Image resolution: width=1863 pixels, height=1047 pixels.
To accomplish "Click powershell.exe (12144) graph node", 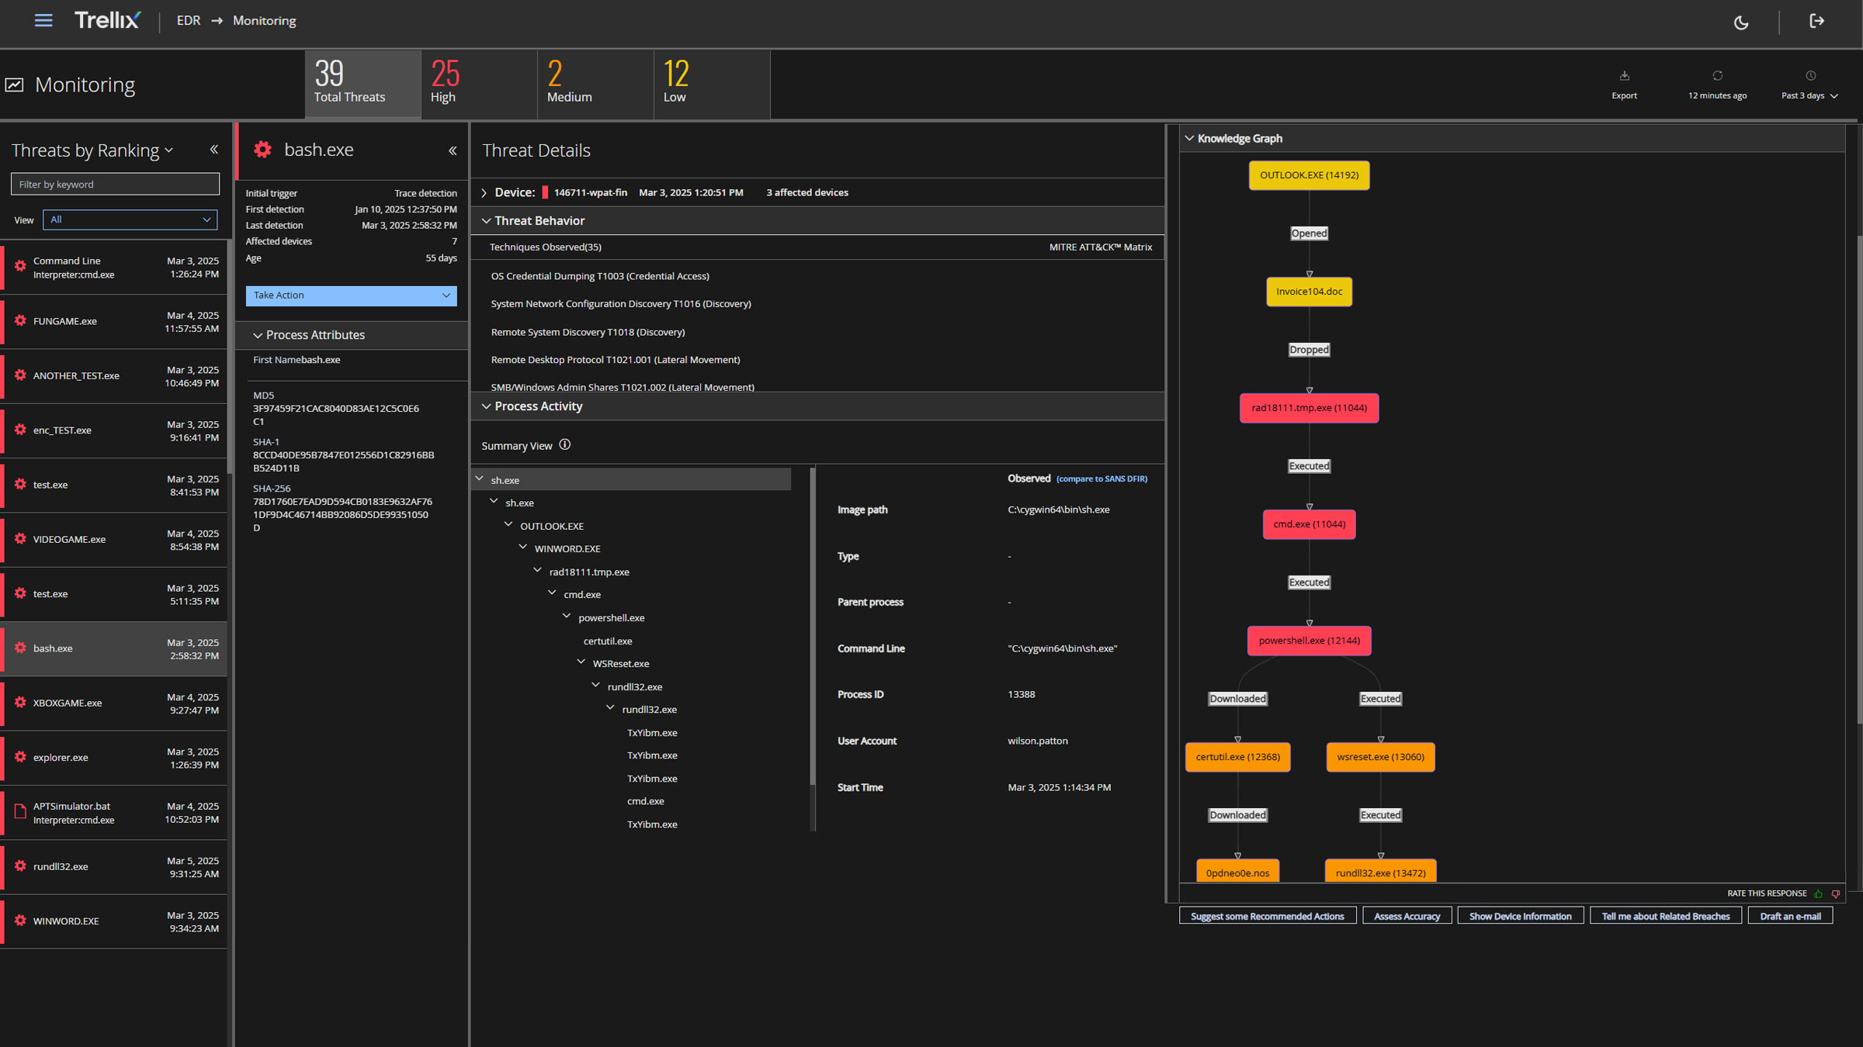I will coord(1309,641).
